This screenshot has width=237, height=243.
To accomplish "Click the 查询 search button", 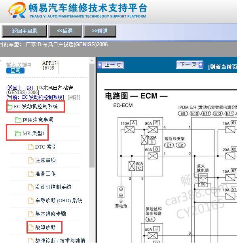I will tap(15, 70).
